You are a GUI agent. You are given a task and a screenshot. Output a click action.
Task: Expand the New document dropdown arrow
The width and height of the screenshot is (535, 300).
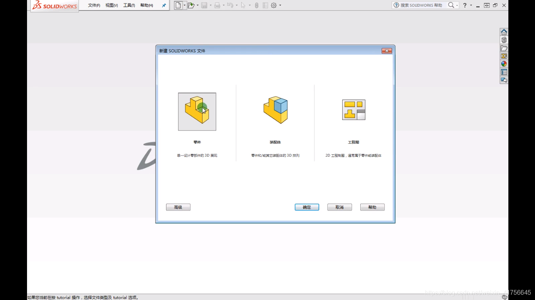(184, 5)
